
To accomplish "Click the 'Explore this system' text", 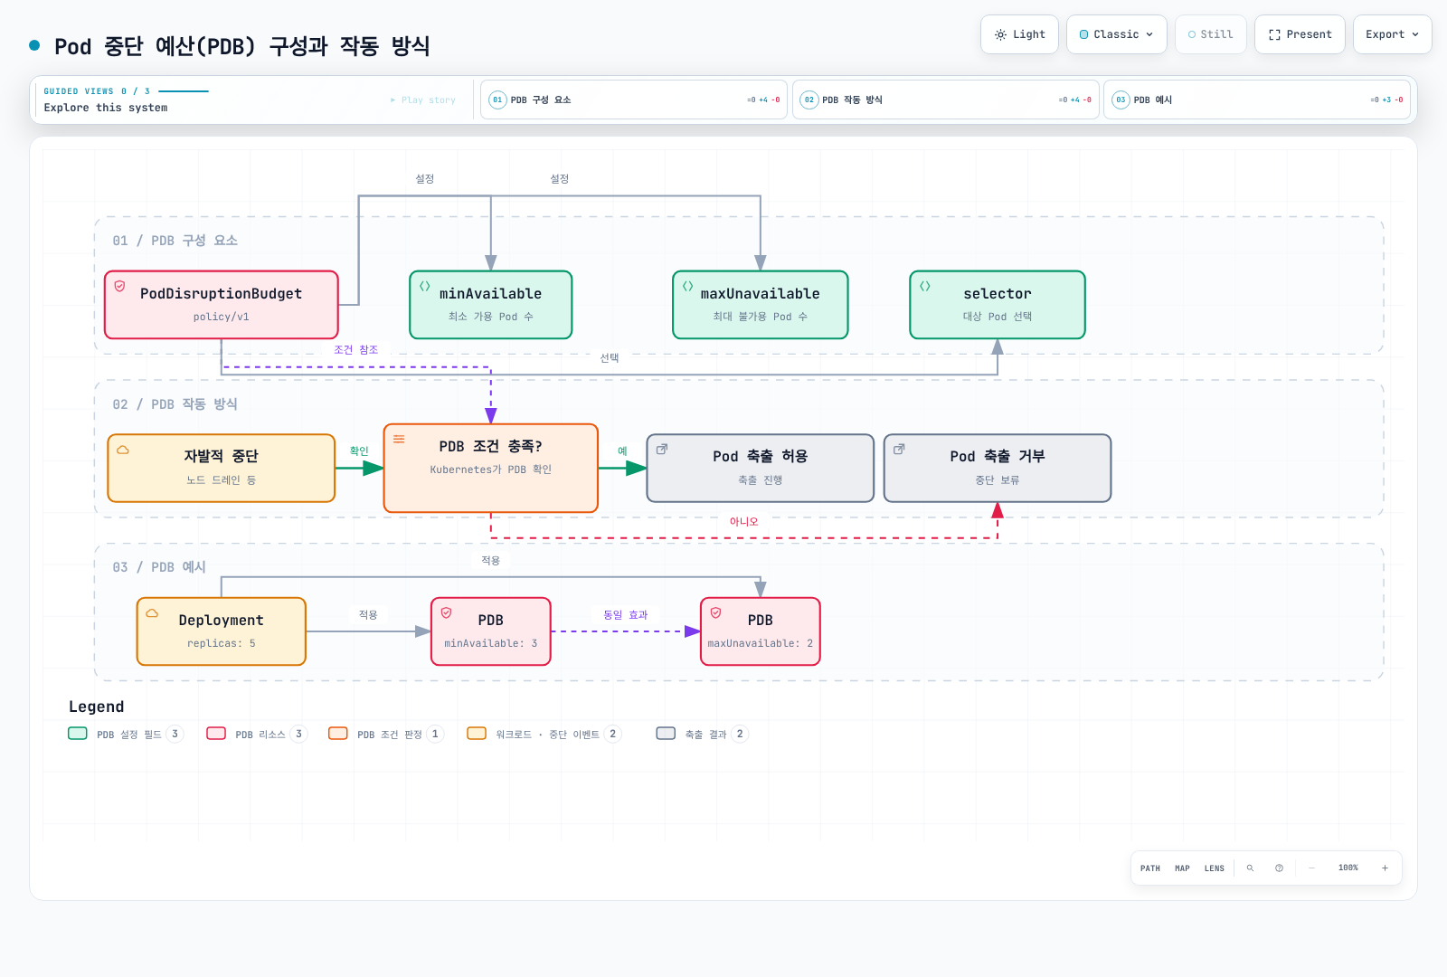I will coord(106,108).
